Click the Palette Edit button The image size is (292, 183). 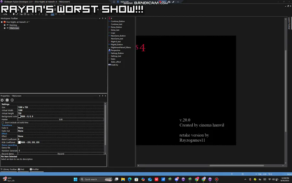(x=61, y=119)
